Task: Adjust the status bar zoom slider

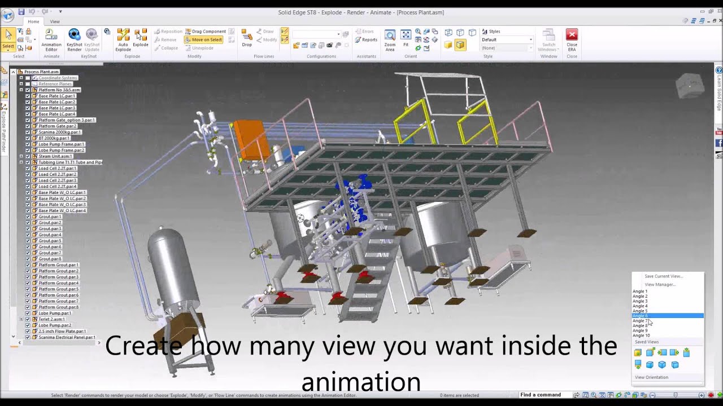Action: 675,395
